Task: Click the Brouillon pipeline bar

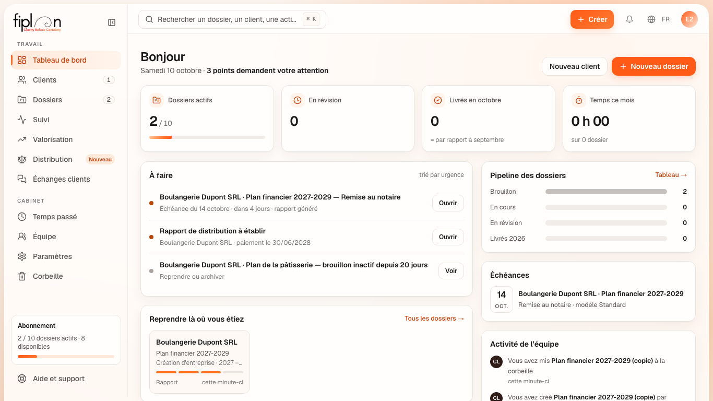Action: tap(606, 192)
